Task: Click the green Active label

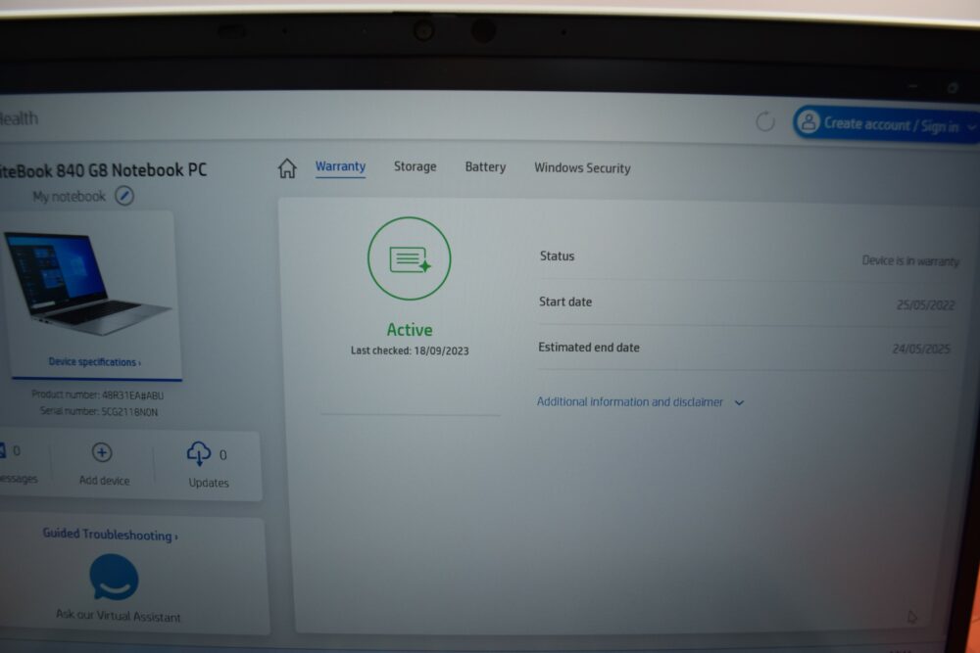Action: coord(410,330)
